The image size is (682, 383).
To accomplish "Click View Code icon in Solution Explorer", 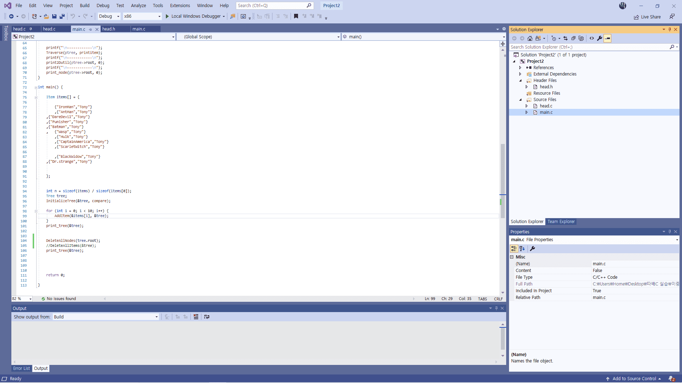I will tap(592, 38).
